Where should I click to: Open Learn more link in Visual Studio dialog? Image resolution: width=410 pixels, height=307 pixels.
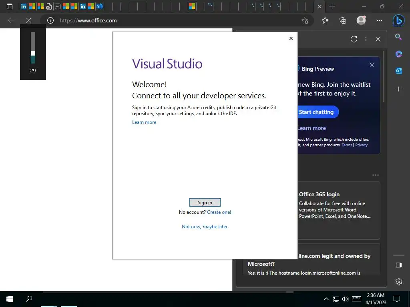tap(144, 122)
